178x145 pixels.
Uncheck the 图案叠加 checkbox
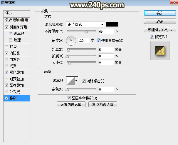(6, 85)
